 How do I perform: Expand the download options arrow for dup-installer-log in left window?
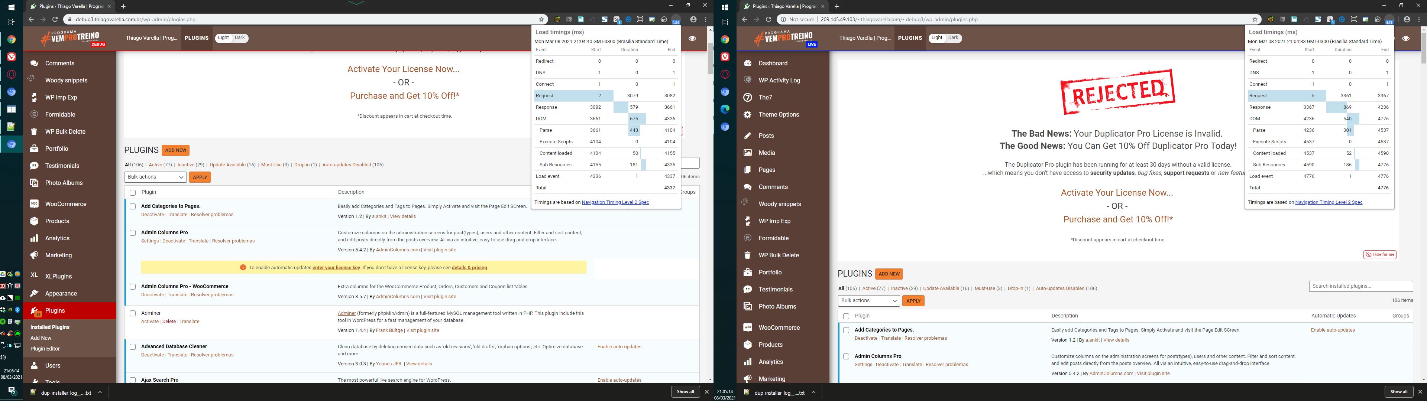pos(100,392)
